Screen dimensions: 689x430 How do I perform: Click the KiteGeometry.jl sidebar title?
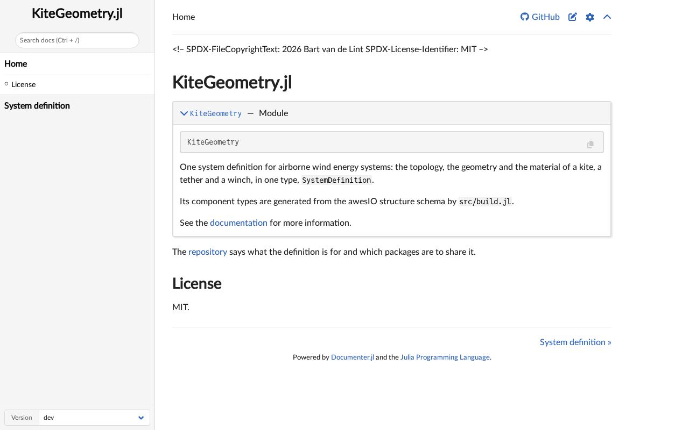coord(77,13)
